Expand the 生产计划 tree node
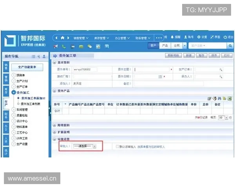This screenshot has height=188, width=235. point(14,81)
